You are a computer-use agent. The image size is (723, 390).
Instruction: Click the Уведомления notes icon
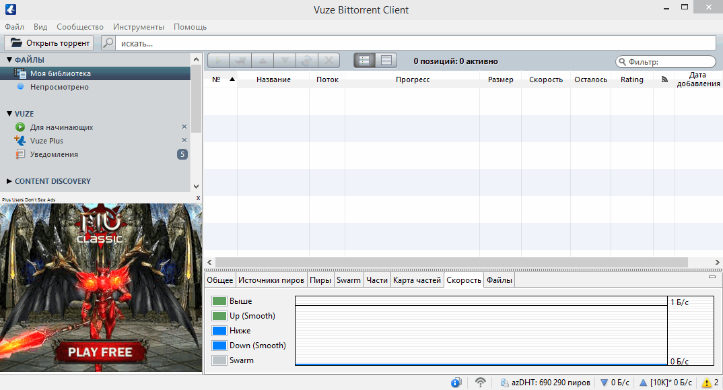coord(20,154)
